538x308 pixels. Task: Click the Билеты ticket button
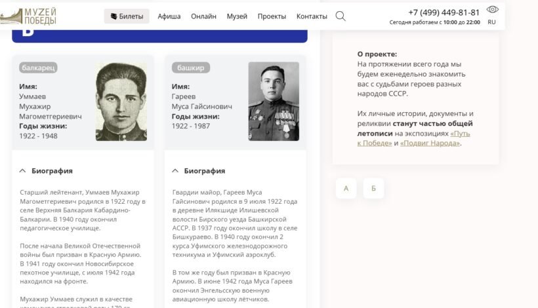(x=127, y=16)
